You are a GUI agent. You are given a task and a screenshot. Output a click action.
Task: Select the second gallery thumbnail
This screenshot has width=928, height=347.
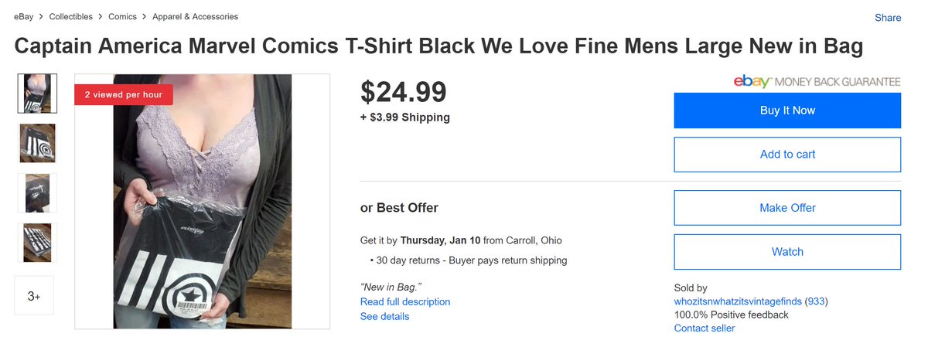pyautogui.click(x=37, y=143)
